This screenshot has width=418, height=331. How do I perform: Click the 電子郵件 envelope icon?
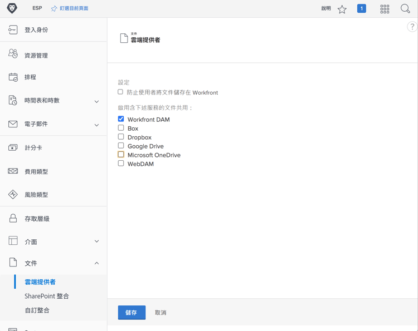pyautogui.click(x=13, y=124)
